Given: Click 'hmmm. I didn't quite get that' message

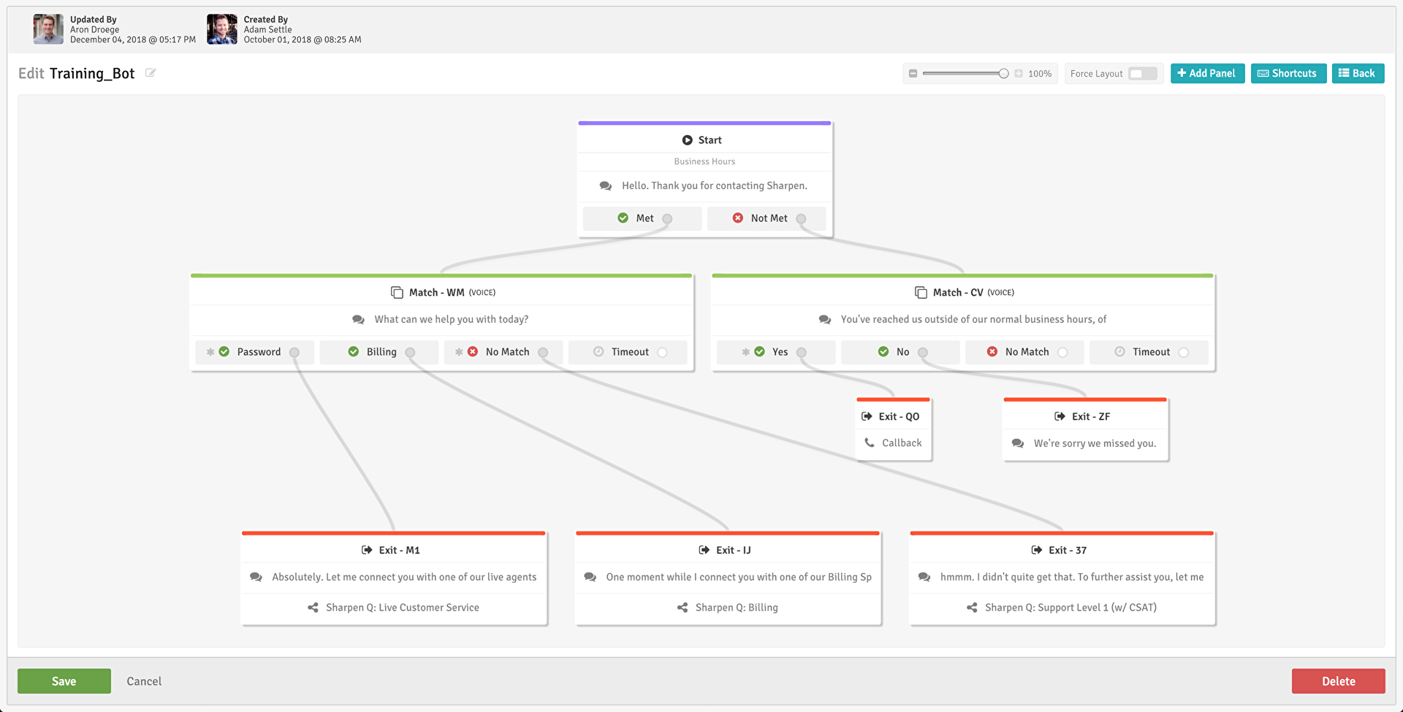Looking at the screenshot, I should (1072, 577).
